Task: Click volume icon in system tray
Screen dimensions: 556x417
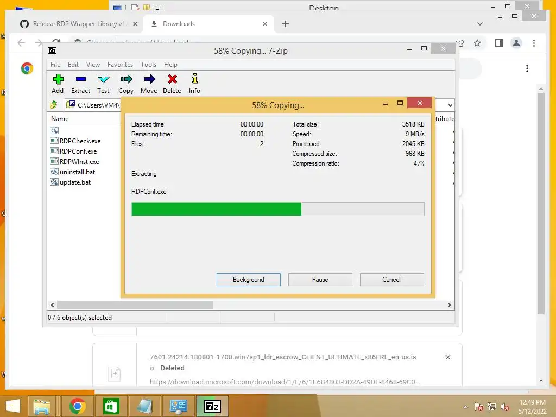Action: [x=504, y=407]
